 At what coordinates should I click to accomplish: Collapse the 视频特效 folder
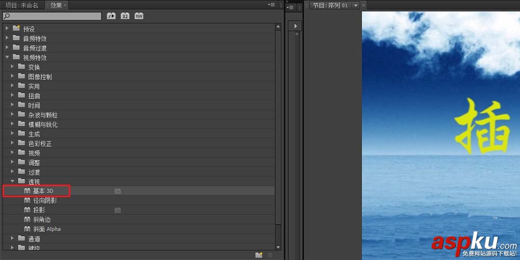7,57
